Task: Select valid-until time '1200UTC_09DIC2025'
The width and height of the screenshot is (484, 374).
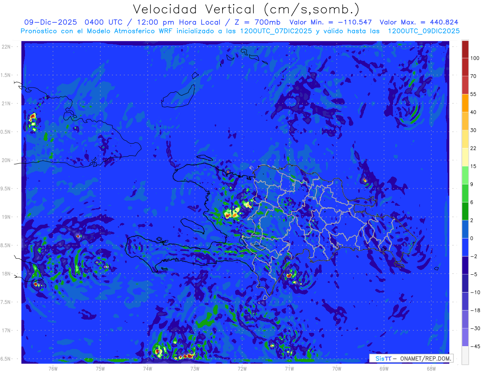Action: [x=423, y=31]
